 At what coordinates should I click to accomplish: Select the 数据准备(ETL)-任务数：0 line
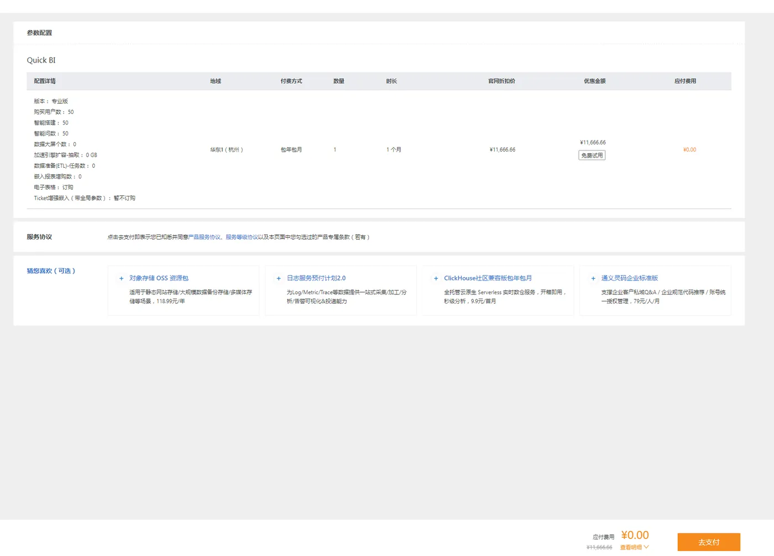64,166
